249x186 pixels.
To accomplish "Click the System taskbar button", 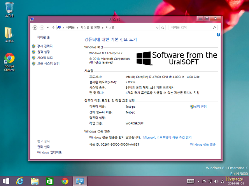I will (x=80, y=181).
